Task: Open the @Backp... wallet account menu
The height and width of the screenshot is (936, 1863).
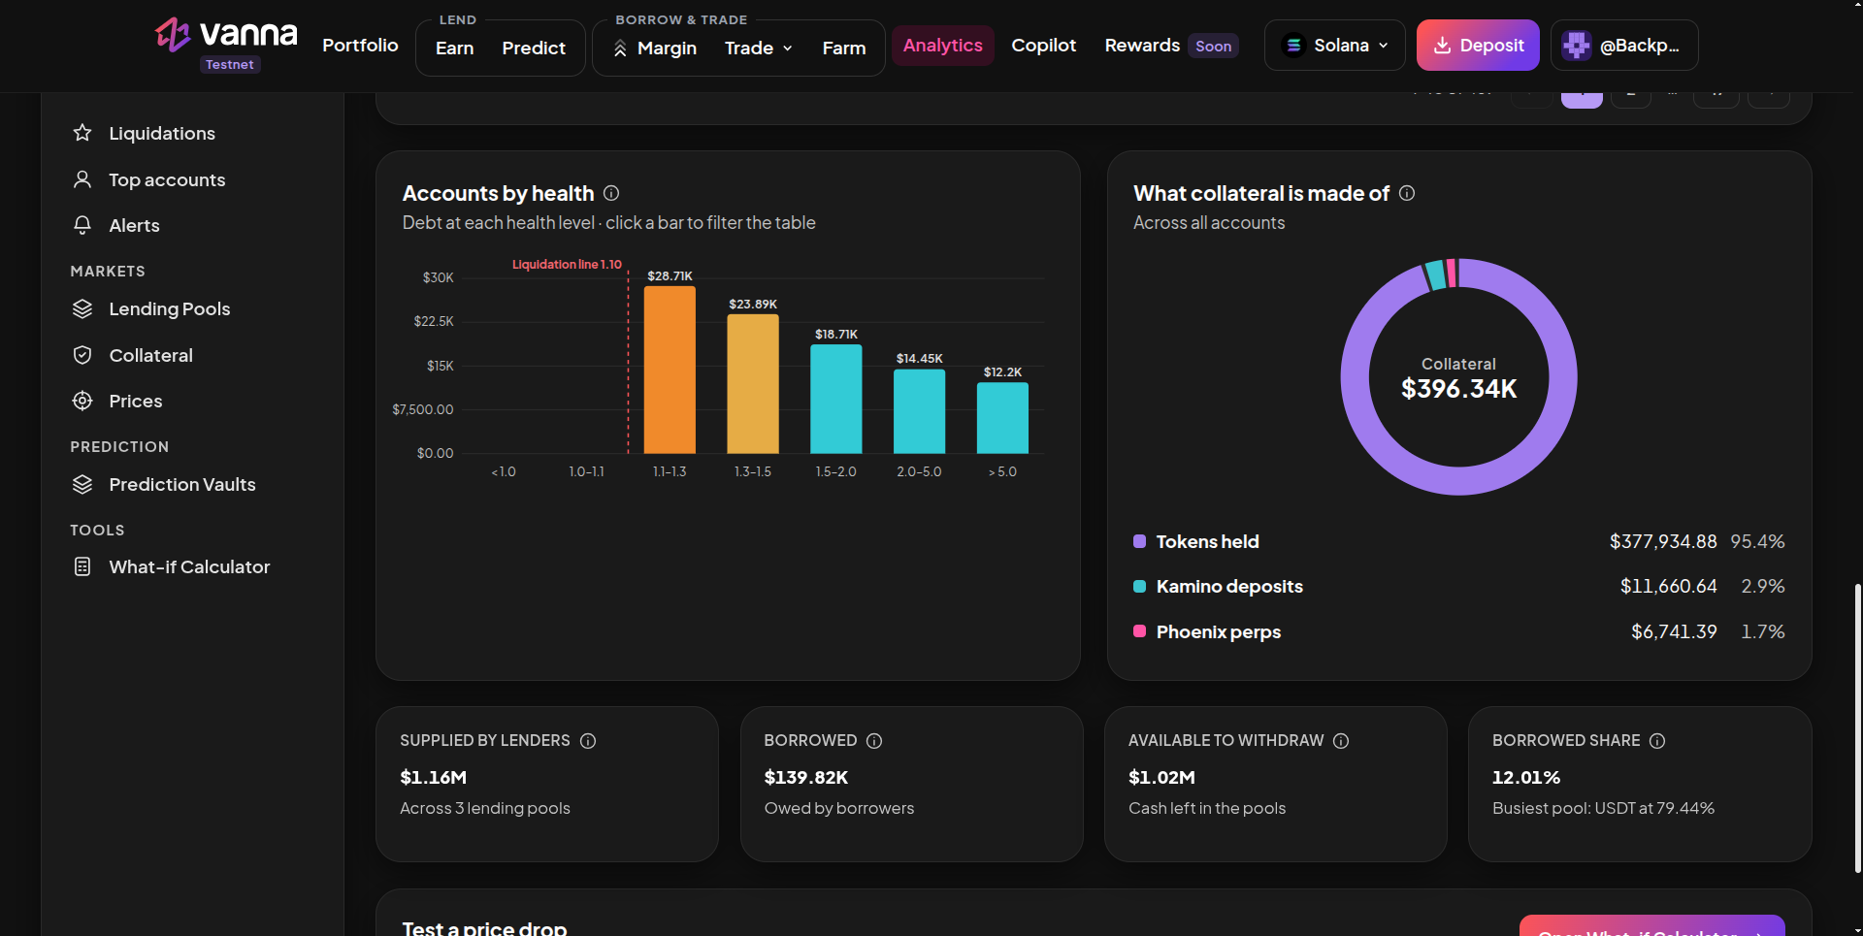Action: tap(1624, 46)
